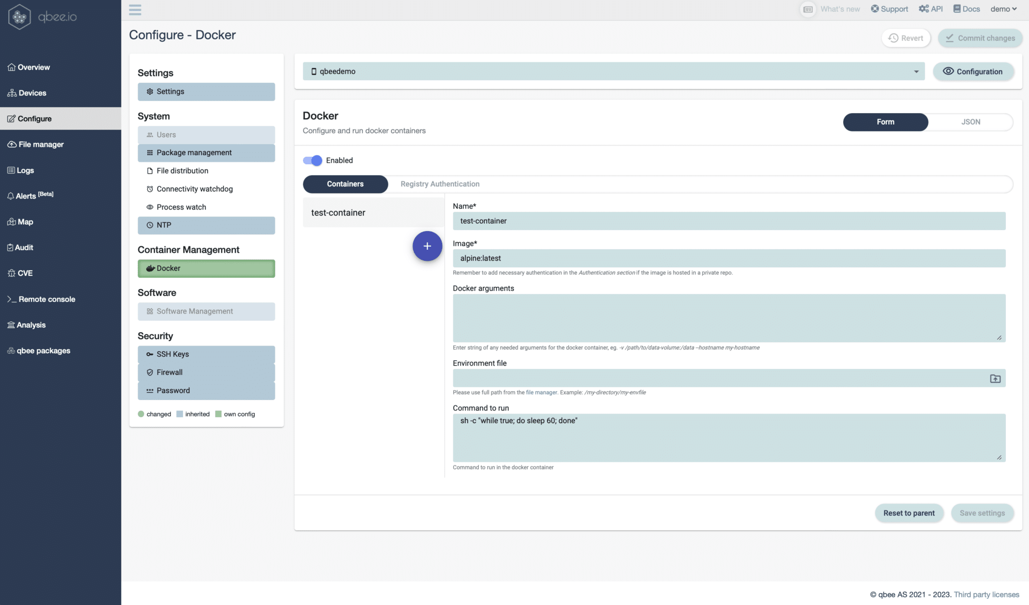Click the Command to run text area

[x=729, y=438]
